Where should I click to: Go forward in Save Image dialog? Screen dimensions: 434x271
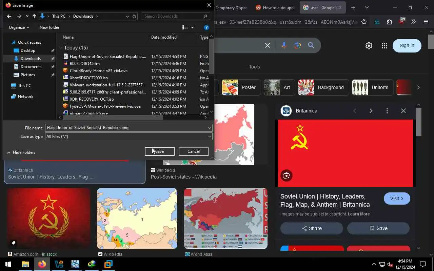[19, 16]
